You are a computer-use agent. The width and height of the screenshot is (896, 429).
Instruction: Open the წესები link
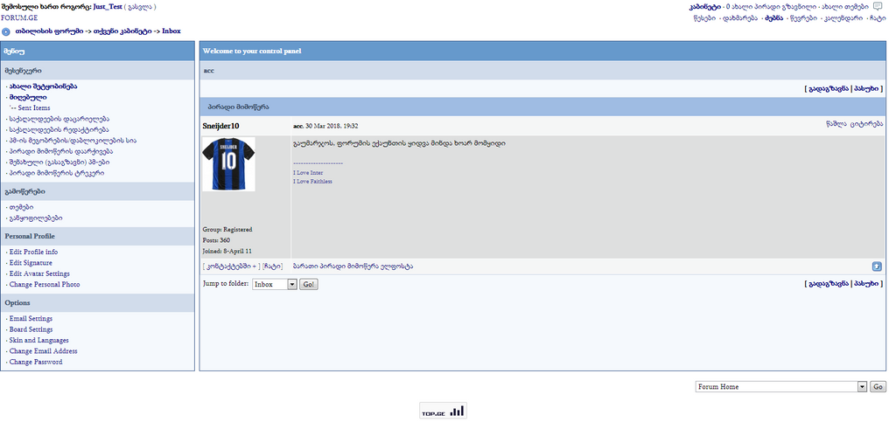click(704, 18)
